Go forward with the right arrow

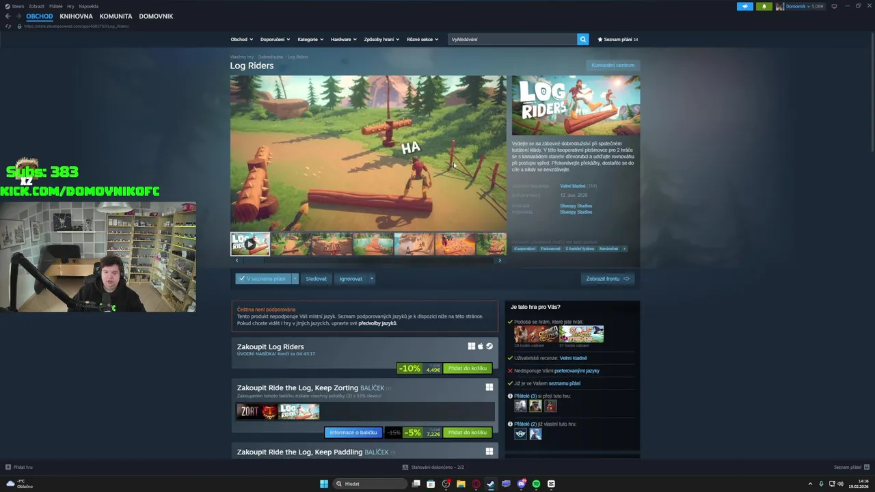[x=18, y=16]
